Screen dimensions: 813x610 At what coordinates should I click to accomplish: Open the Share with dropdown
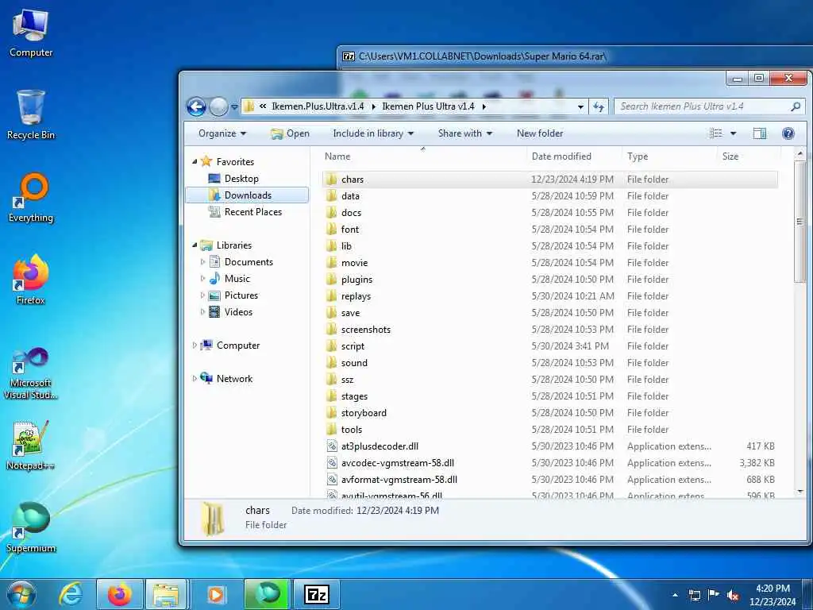[x=464, y=133]
